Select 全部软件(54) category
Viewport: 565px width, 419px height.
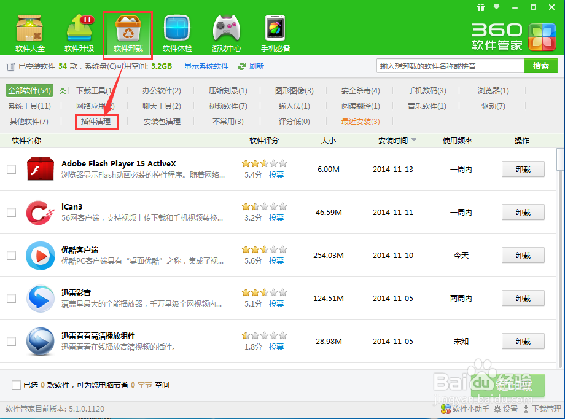pos(29,90)
